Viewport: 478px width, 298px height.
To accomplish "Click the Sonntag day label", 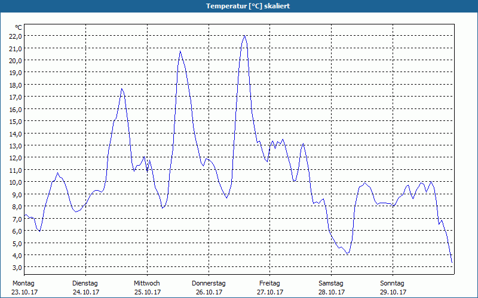I will point(392,284).
